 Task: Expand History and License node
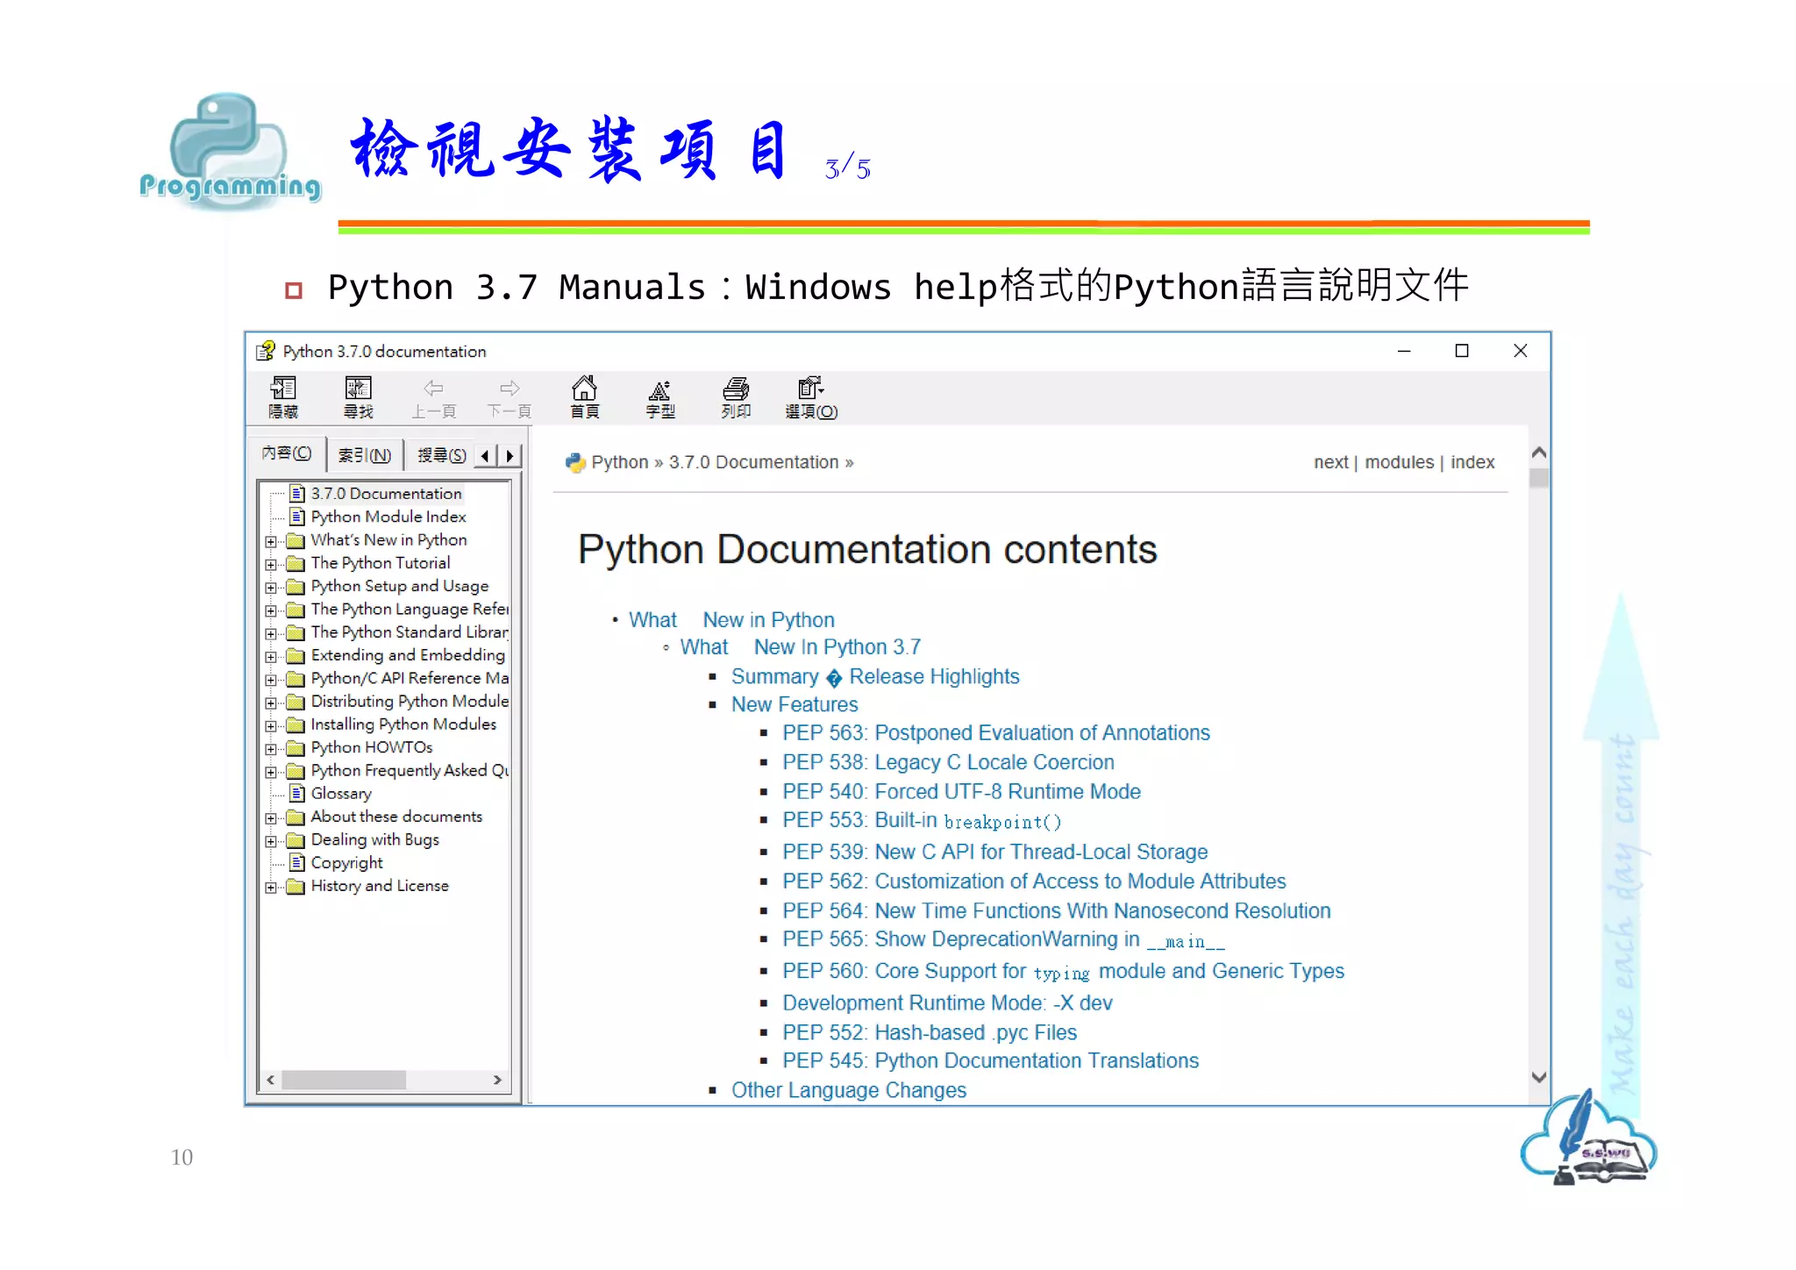click(x=271, y=887)
